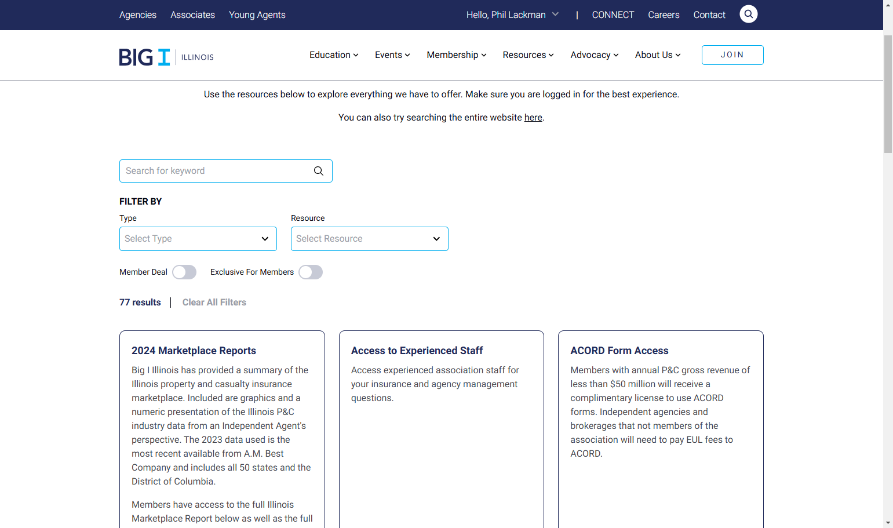Open the Associates link

(x=192, y=15)
